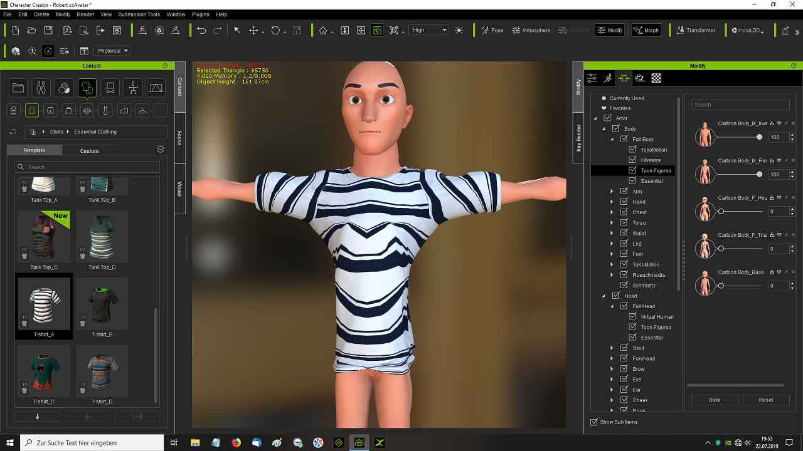The image size is (803, 451).
Task: Select the Skirt clothing subcategory icon
Action: [69, 111]
